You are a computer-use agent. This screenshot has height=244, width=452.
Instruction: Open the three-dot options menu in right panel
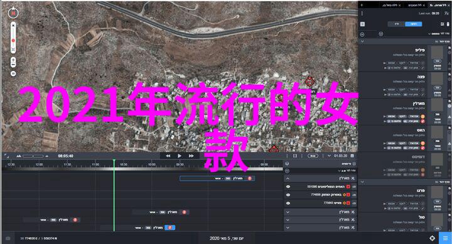tap(362, 13)
